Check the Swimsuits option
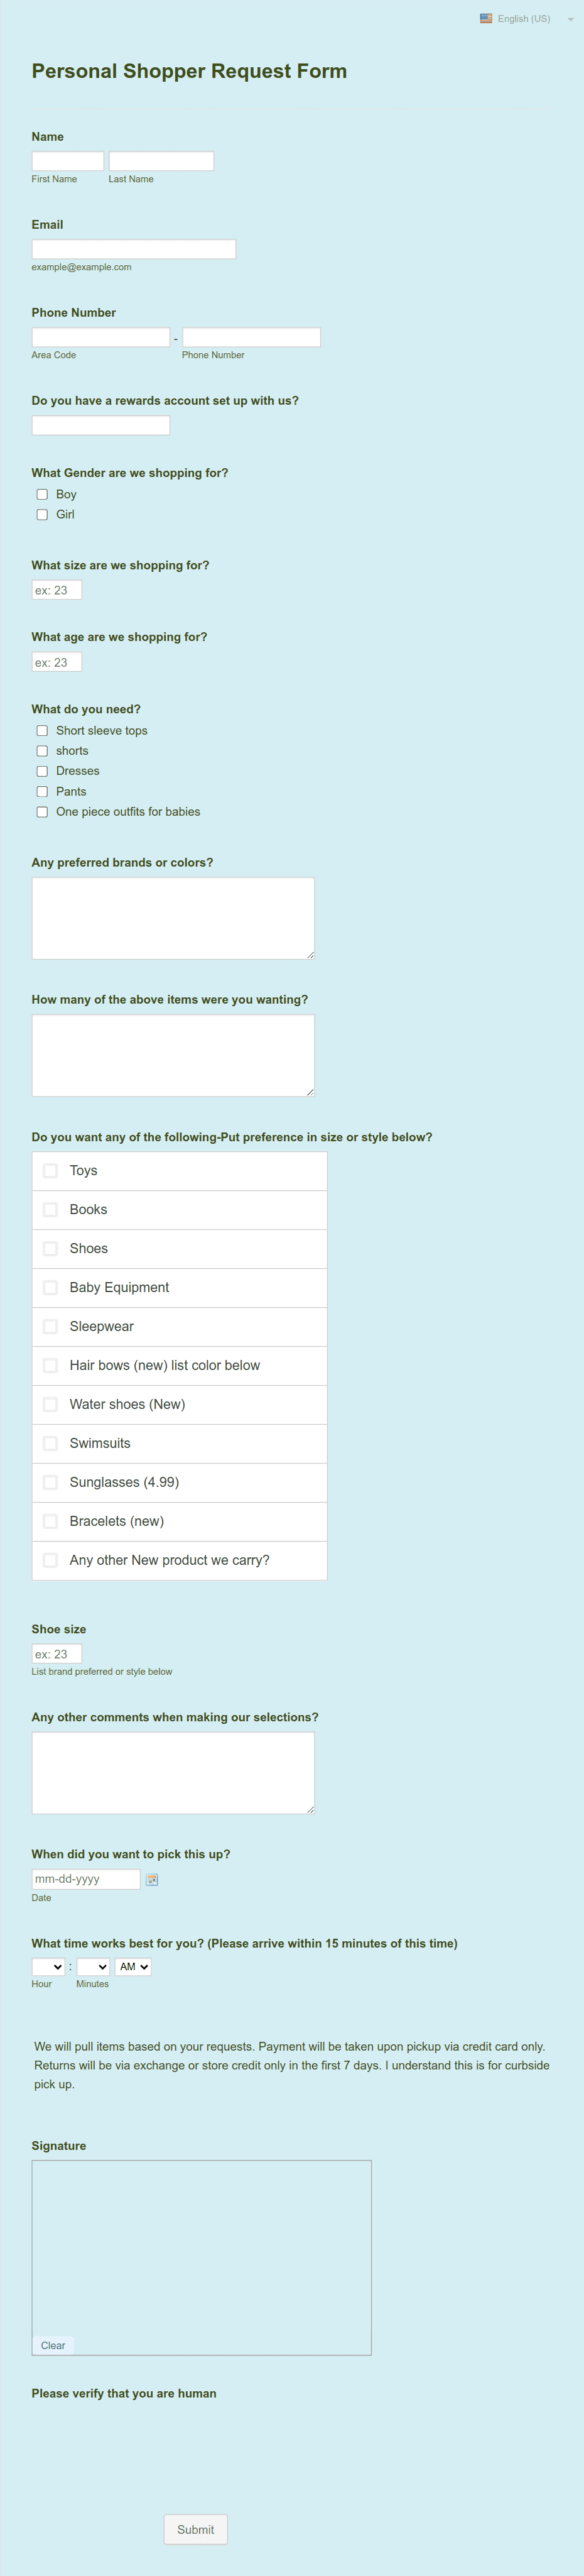 pyautogui.click(x=50, y=1443)
